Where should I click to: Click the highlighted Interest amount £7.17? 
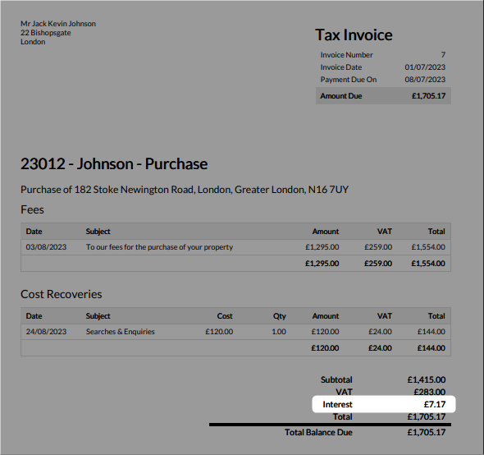pos(435,404)
